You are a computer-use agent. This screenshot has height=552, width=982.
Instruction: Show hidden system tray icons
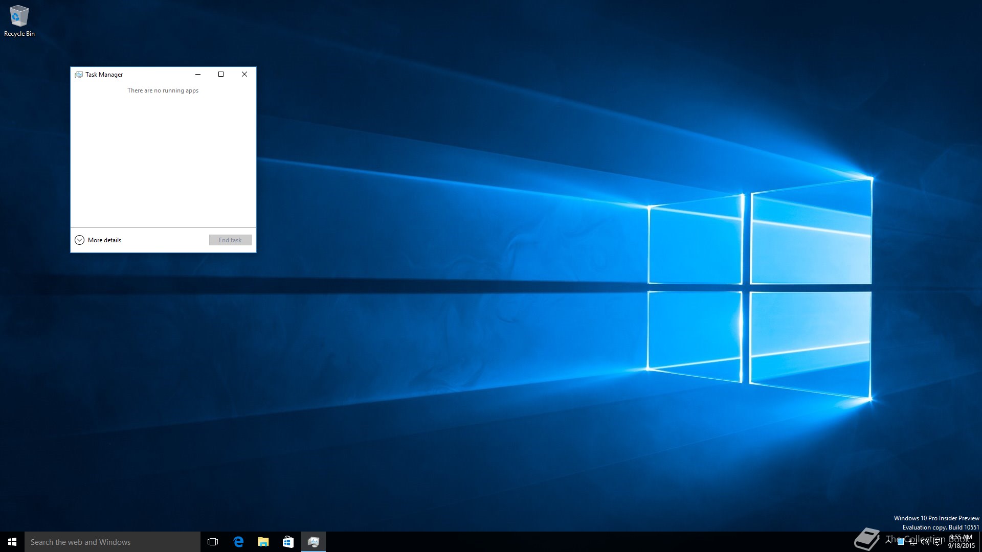click(888, 541)
